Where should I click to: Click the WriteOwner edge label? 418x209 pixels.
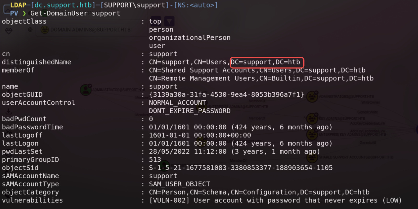370,102
